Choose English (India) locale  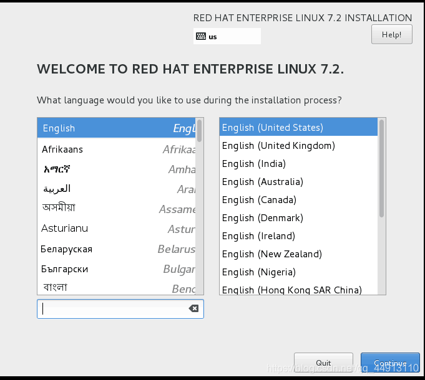point(298,164)
